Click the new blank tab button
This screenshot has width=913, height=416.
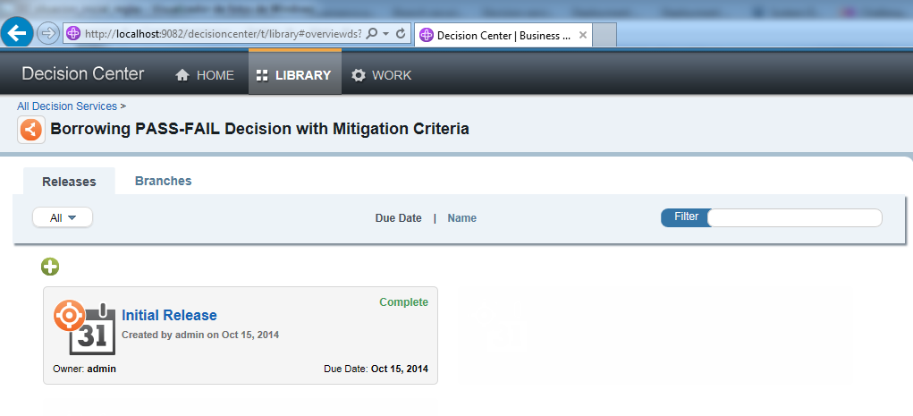click(605, 36)
